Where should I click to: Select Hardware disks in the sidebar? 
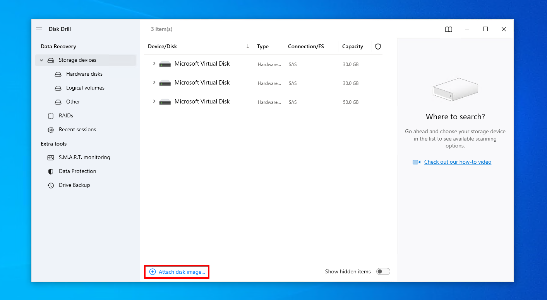[x=84, y=74]
